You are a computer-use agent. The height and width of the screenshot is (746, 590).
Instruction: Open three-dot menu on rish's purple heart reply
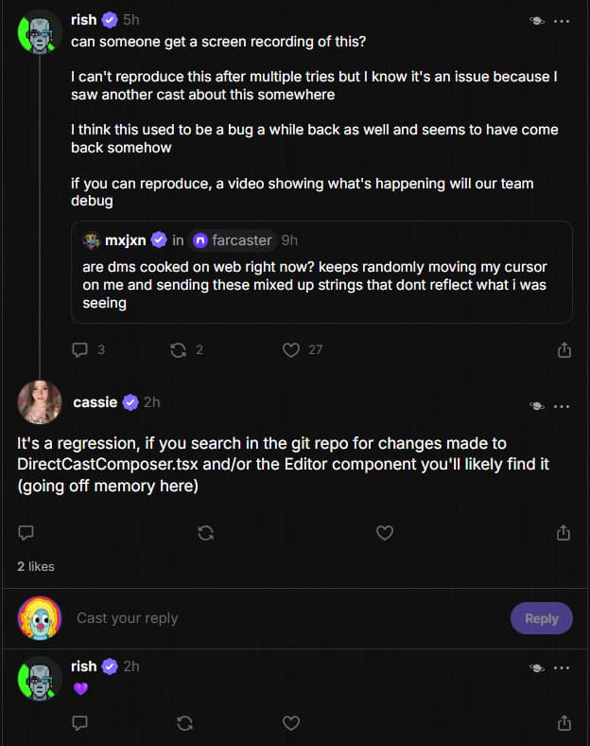click(562, 667)
